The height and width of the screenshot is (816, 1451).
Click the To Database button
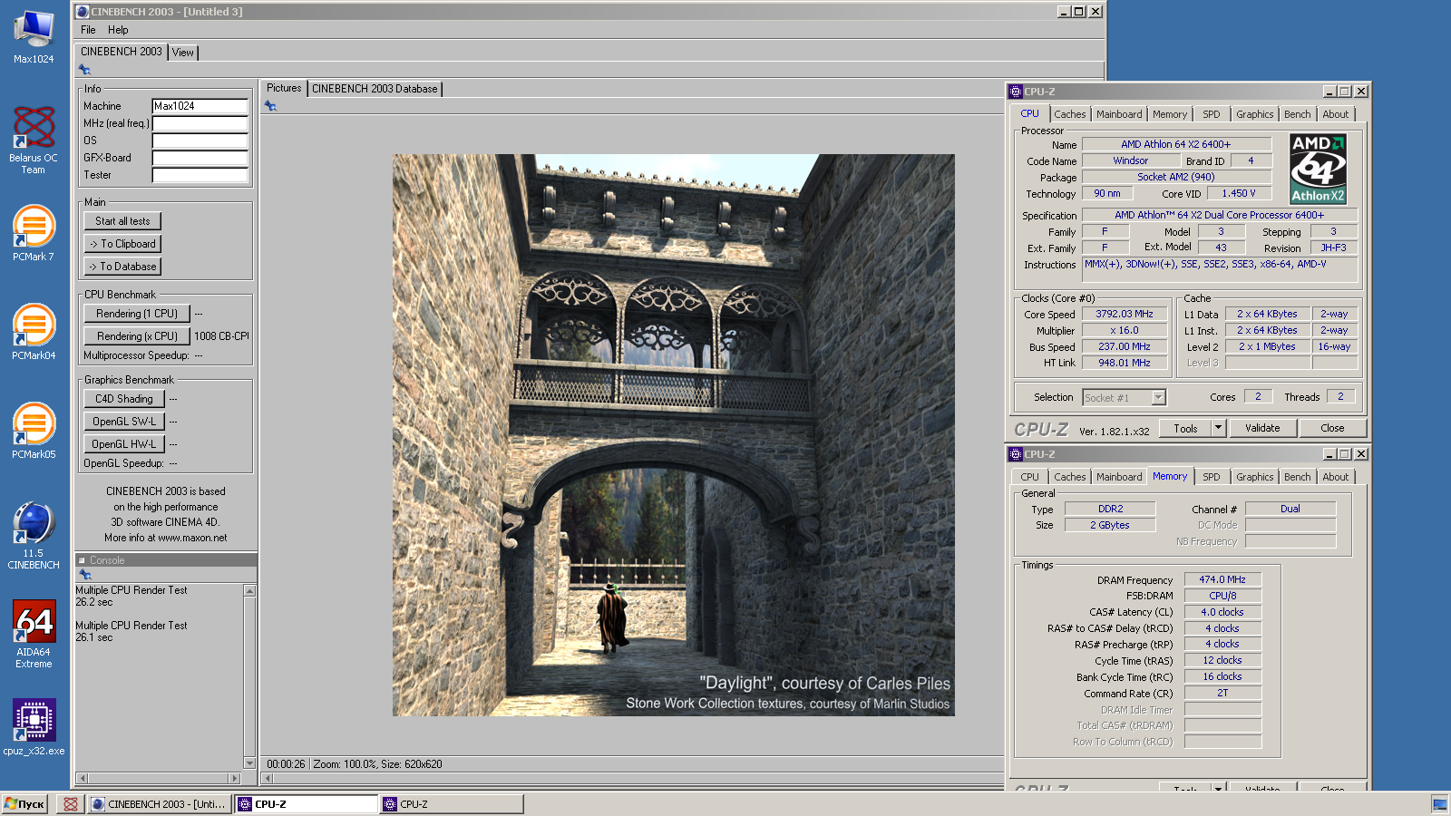122,267
